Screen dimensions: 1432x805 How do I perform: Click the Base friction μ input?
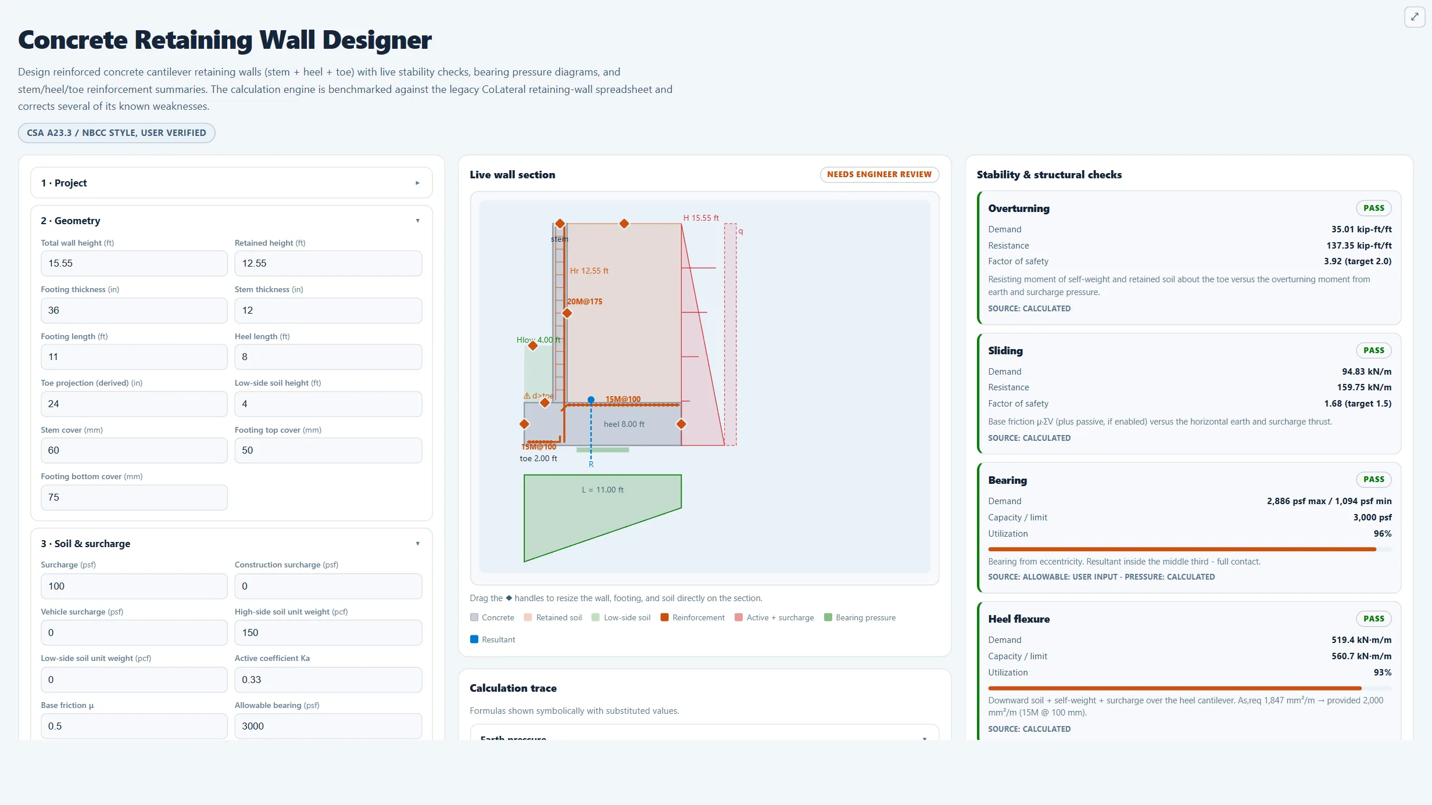click(134, 727)
